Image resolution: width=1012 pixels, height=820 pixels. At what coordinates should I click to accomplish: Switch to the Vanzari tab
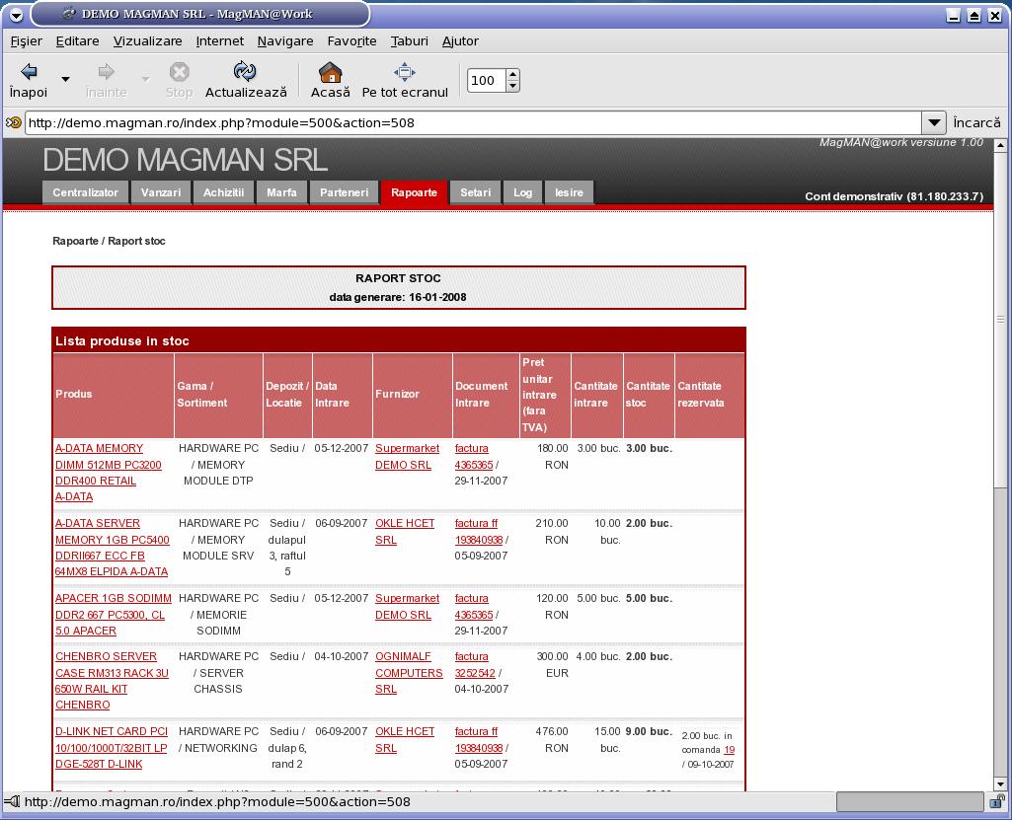coord(161,192)
